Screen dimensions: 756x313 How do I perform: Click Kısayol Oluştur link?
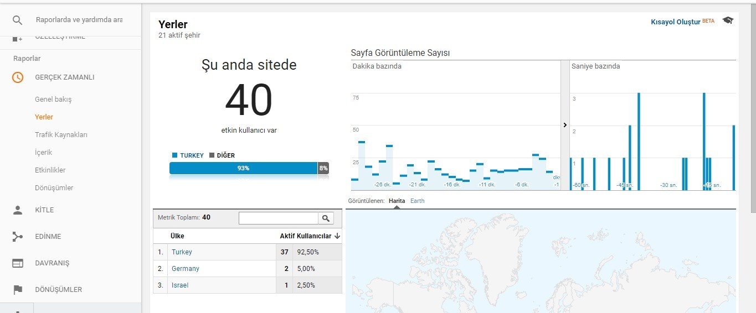pyautogui.click(x=676, y=22)
